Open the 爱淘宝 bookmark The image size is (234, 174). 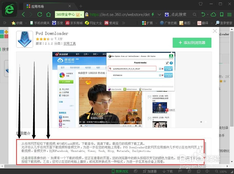pyautogui.click(x=111, y=23)
